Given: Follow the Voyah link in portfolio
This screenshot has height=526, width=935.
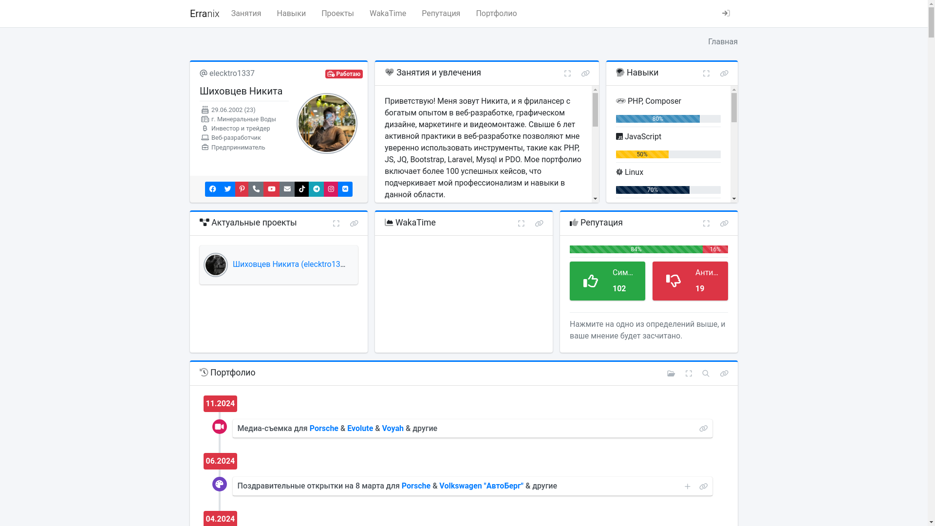Looking at the screenshot, I should 393,429.
